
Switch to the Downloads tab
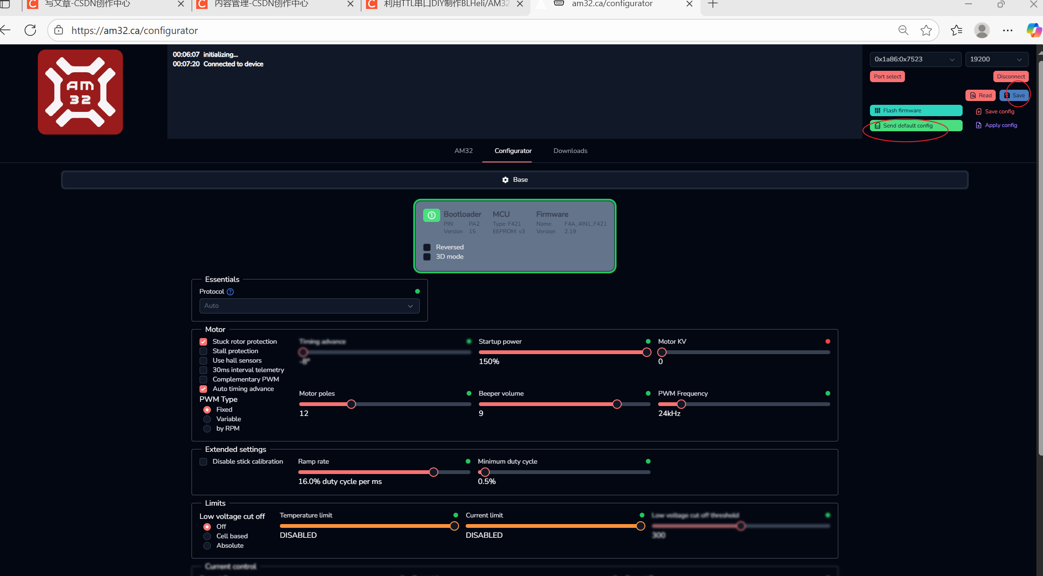pyautogui.click(x=570, y=151)
